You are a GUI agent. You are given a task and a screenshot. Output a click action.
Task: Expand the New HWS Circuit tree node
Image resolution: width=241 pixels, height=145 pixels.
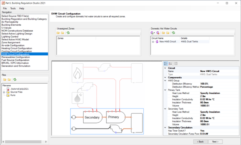(153, 42)
